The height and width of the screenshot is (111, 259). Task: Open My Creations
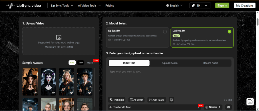click(x=245, y=6)
